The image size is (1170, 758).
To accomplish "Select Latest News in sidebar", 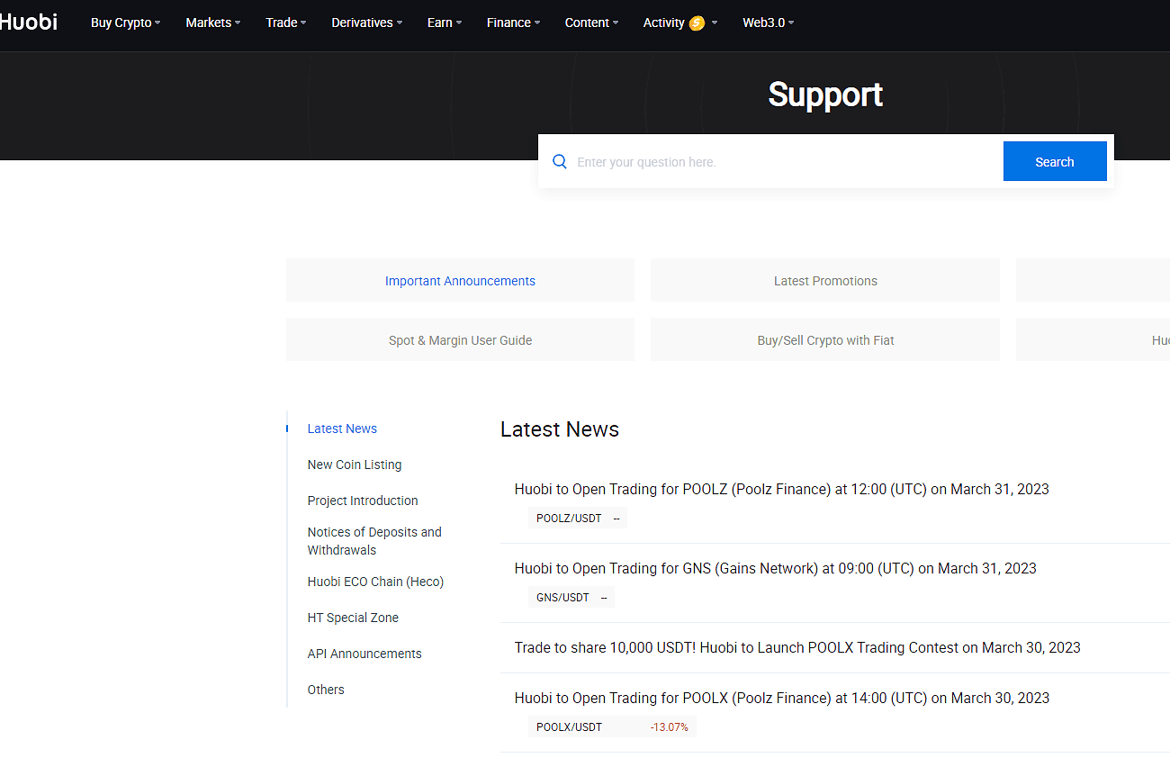I will click(x=342, y=429).
